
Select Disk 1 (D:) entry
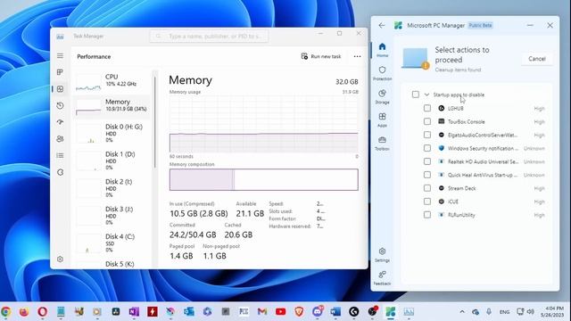112,160
